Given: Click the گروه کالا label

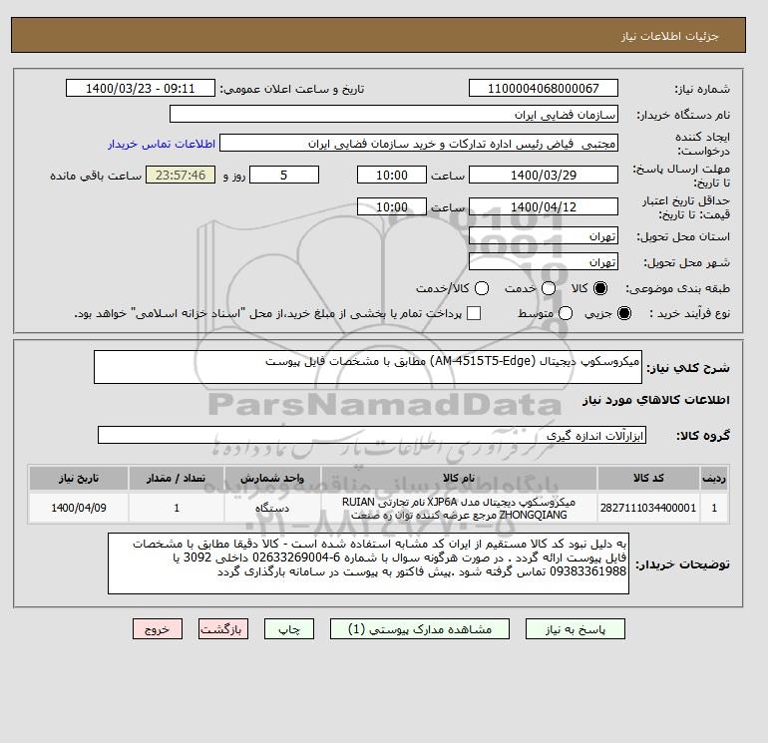Looking at the screenshot, I should [x=703, y=436].
